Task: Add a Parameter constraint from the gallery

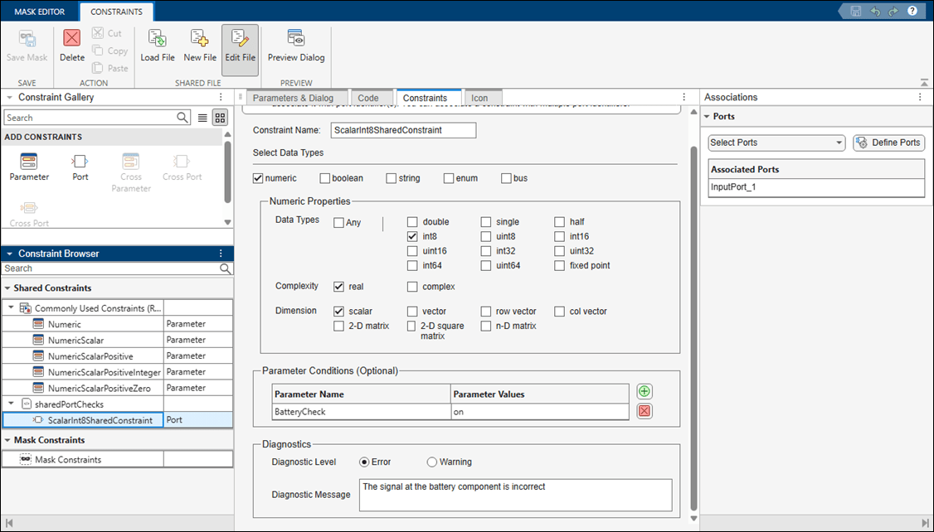Action: [29, 162]
